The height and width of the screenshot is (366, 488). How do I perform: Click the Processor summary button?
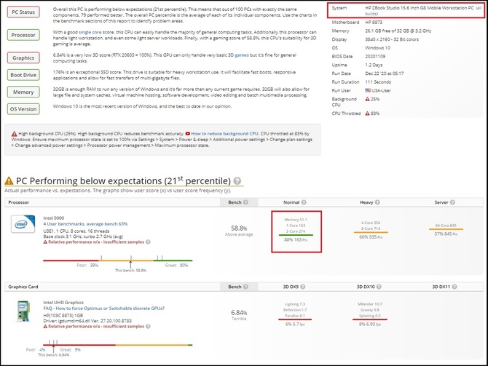pyautogui.click(x=23, y=35)
